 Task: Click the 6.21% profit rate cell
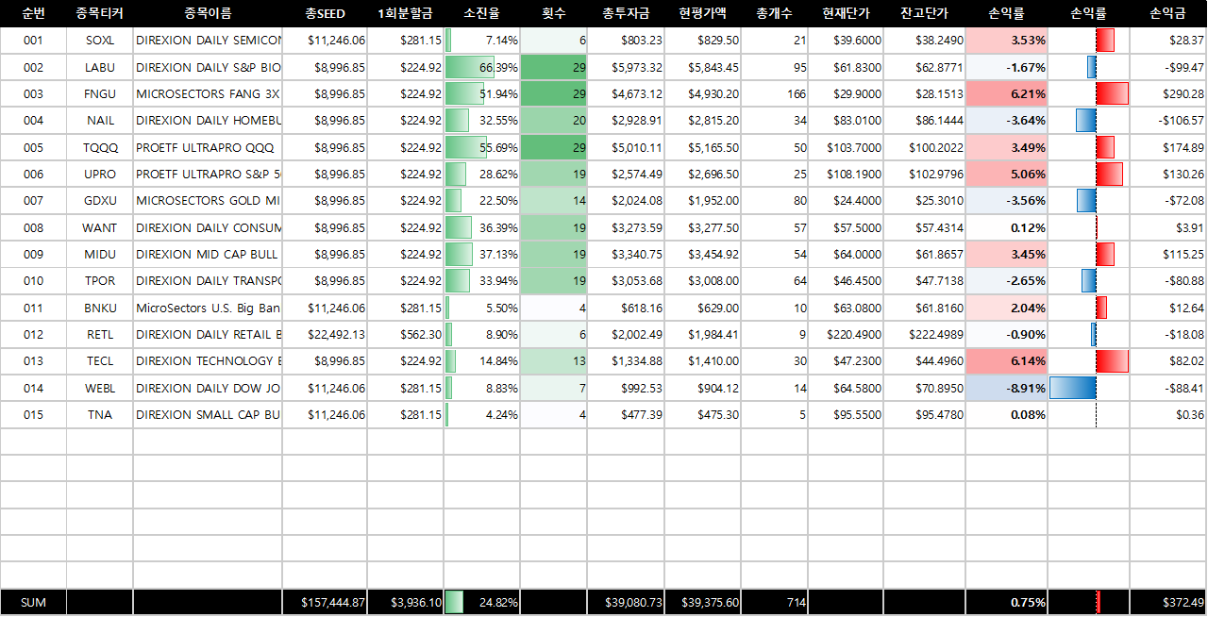[x=1006, y=93]
